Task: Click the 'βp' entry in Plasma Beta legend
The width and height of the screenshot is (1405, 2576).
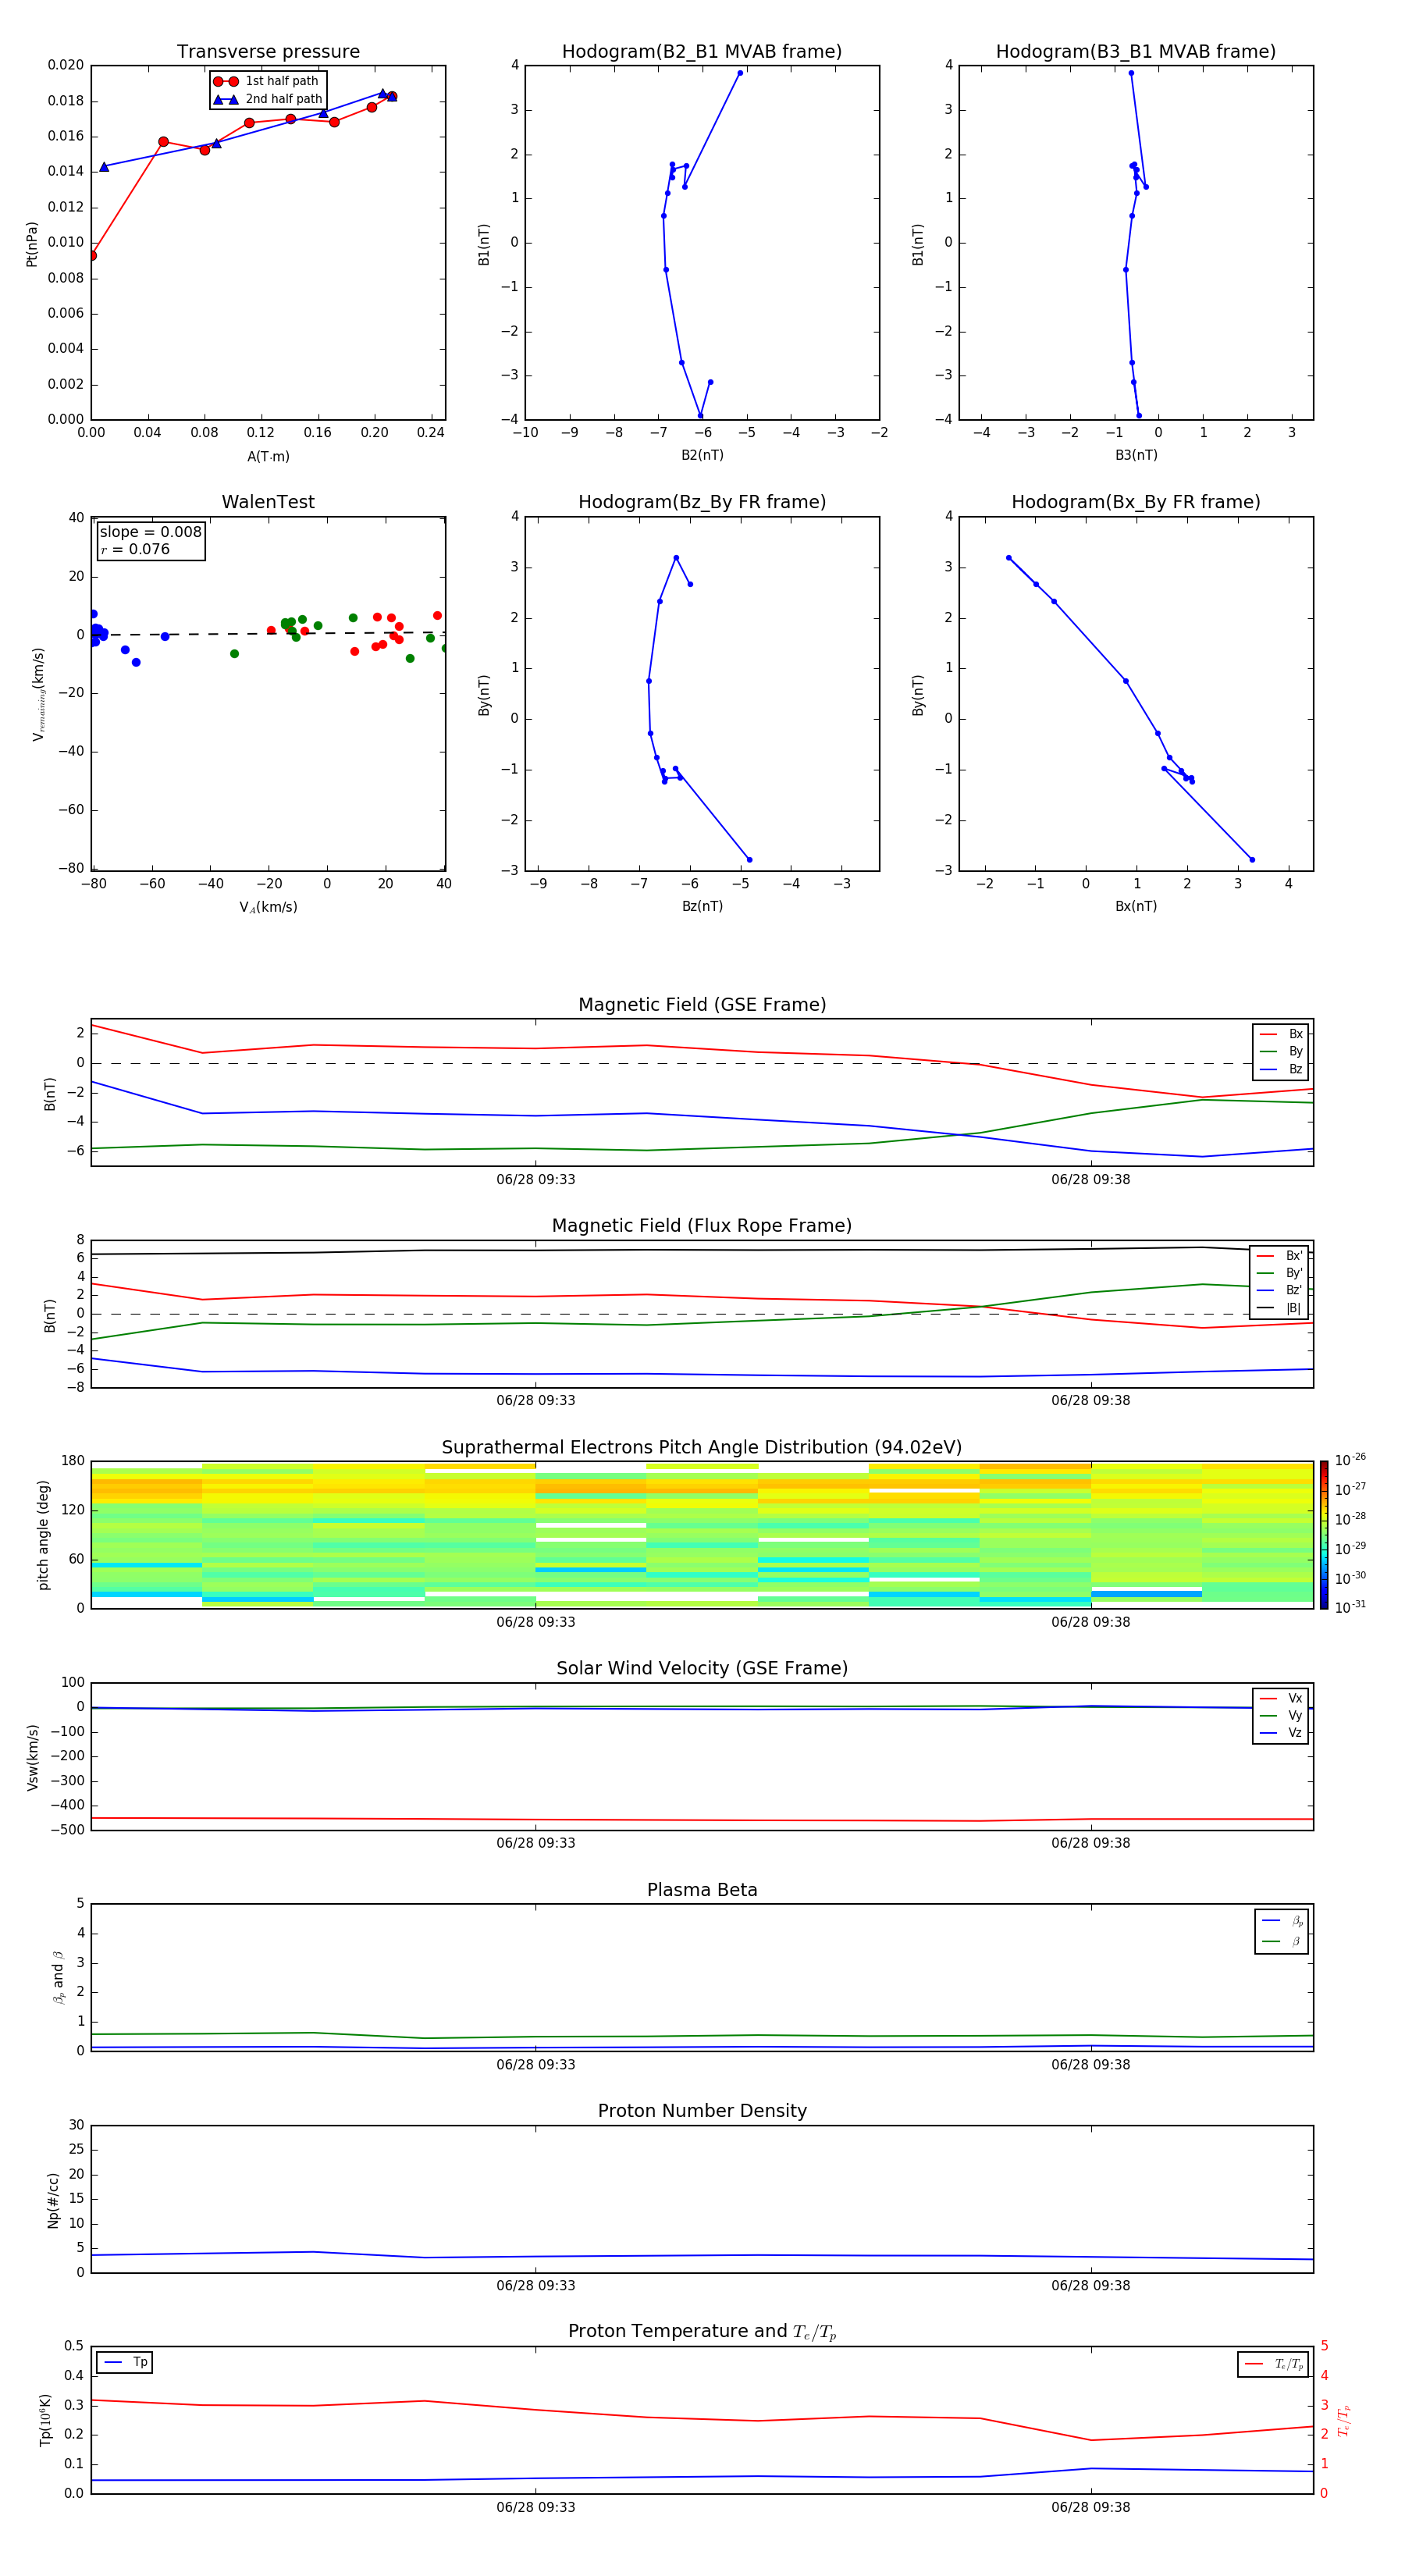Action: [x=1297, y=1922]
